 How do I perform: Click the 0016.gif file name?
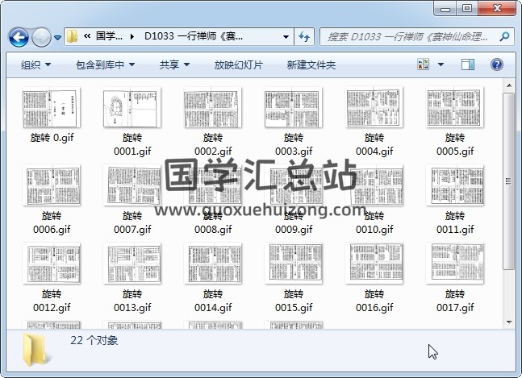click(374, 308)
